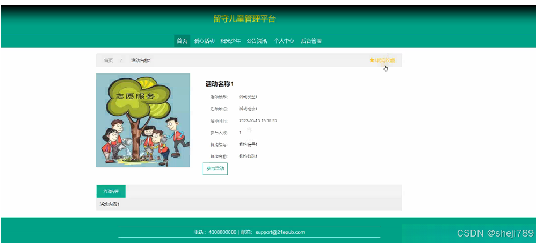Open the 阳光少年 menu item

[x=230, y=41]
